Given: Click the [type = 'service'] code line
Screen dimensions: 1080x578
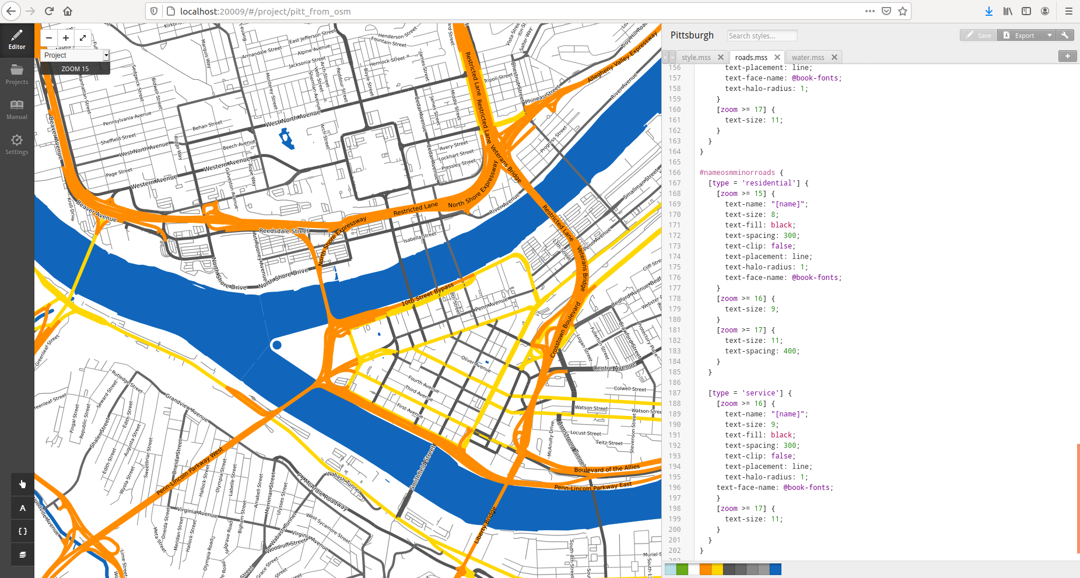Looking at the screenshot, I should (750, 393).
